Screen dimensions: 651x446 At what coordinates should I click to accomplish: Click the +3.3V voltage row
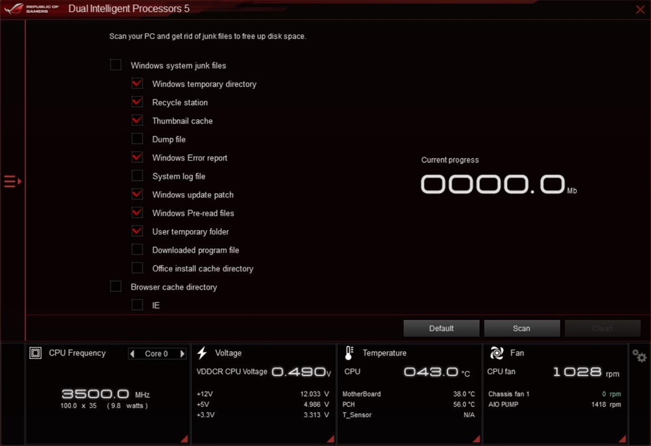click(263, 415)
